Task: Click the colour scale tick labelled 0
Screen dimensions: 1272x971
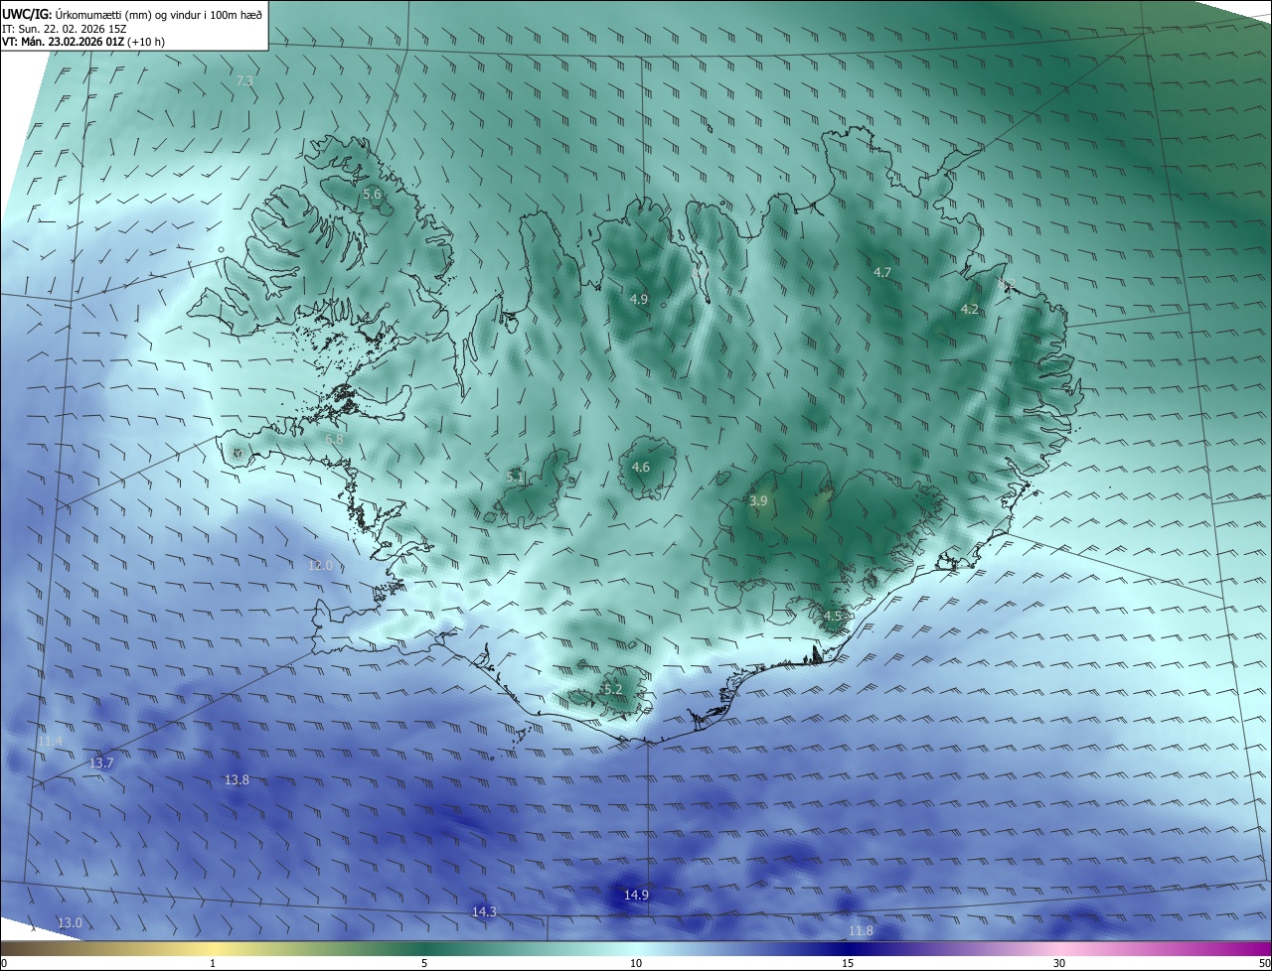Action: [4, 963]
